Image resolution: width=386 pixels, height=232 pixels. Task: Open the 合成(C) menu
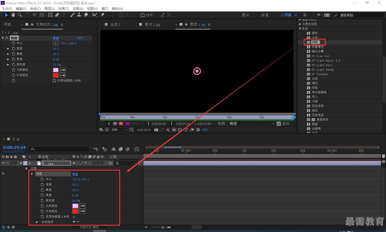point(35,9)
